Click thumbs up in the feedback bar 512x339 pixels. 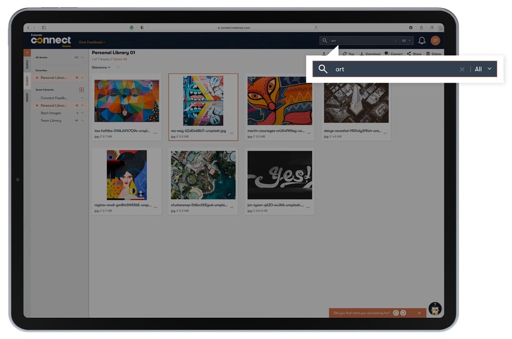396,313
